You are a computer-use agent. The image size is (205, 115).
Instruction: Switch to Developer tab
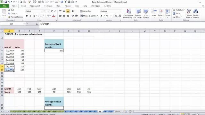point(95,6)
